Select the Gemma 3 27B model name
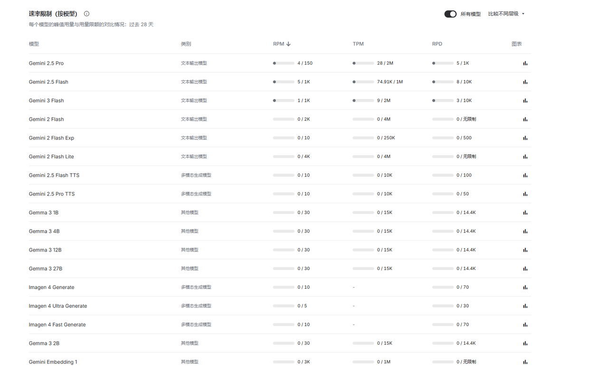Image resolution: width=608 pixels, height=368 pixels. coord(46,269)
